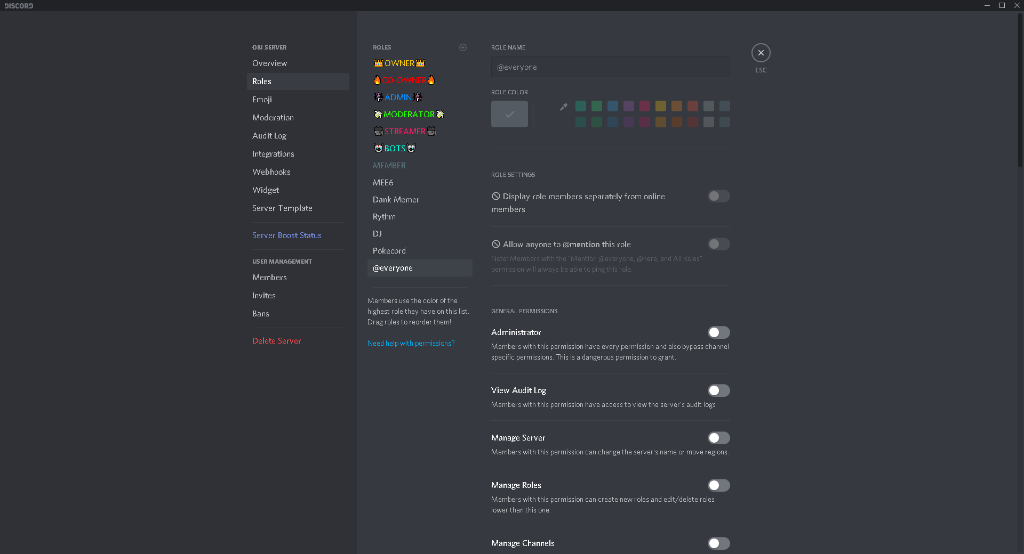Switch to the Emoji settings section
1024x554 pixels.
262,99
